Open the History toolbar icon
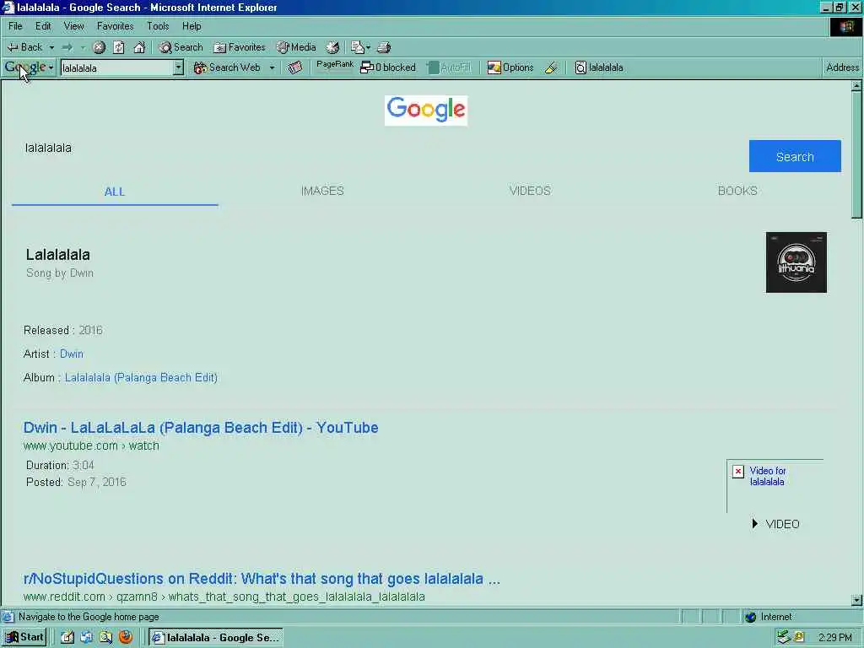Screen dimensions: 864x648 click(332, 47)
